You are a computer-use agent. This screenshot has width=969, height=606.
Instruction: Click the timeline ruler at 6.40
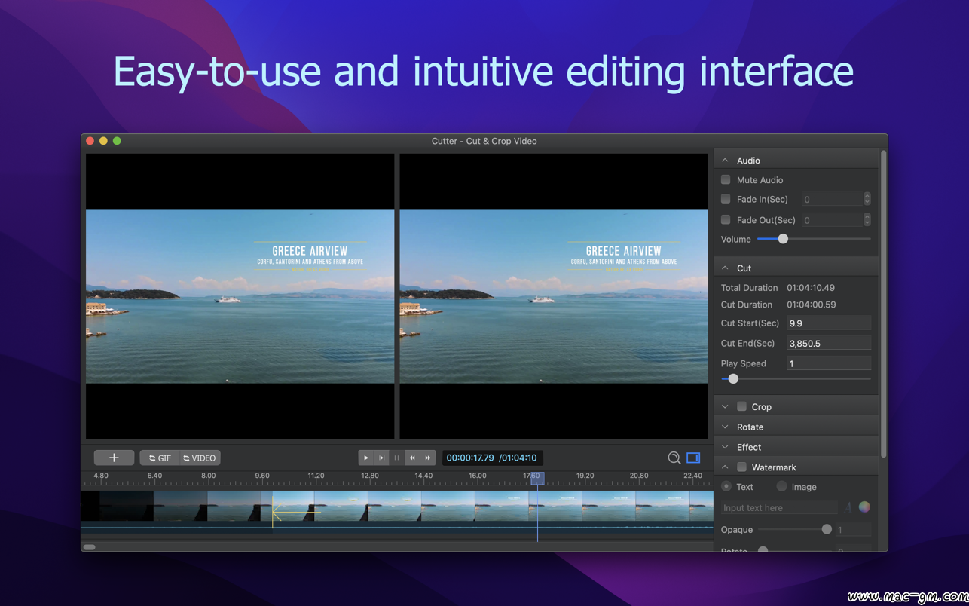tap(154, 476)
